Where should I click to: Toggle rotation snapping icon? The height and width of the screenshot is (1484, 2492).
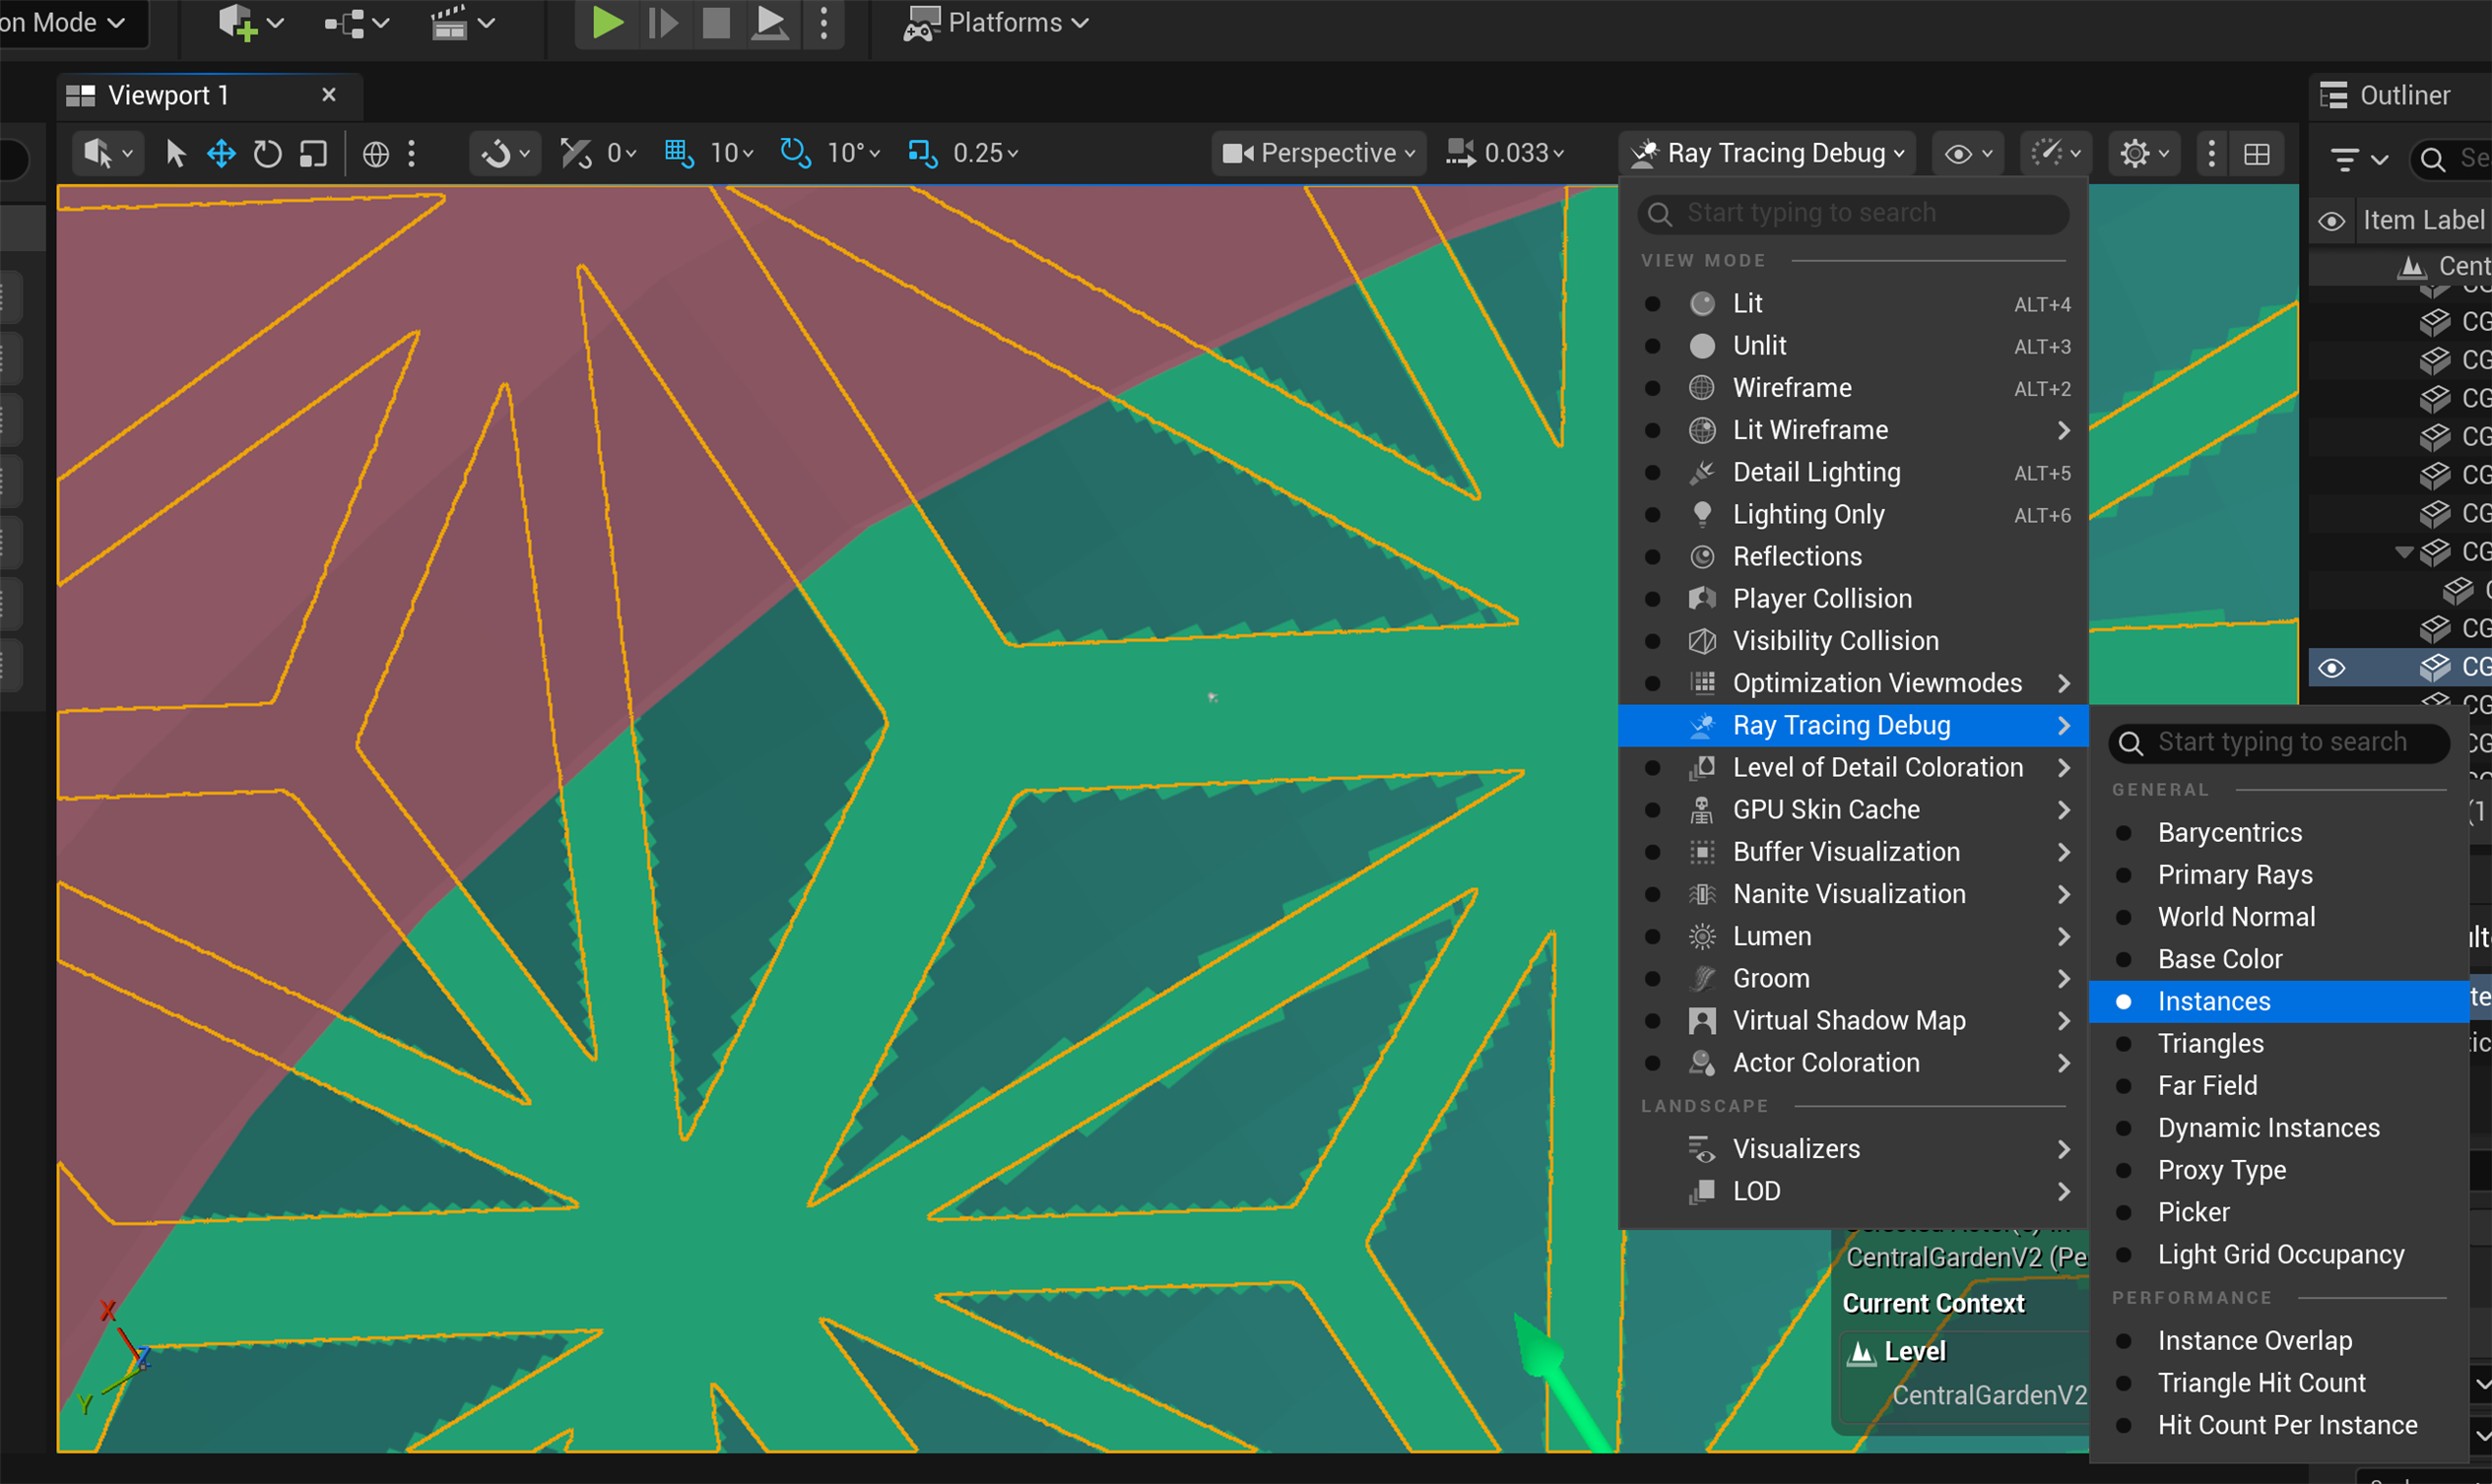coord(795,153)
